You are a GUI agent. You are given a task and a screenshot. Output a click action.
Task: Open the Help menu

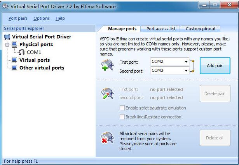click(60, 18)
